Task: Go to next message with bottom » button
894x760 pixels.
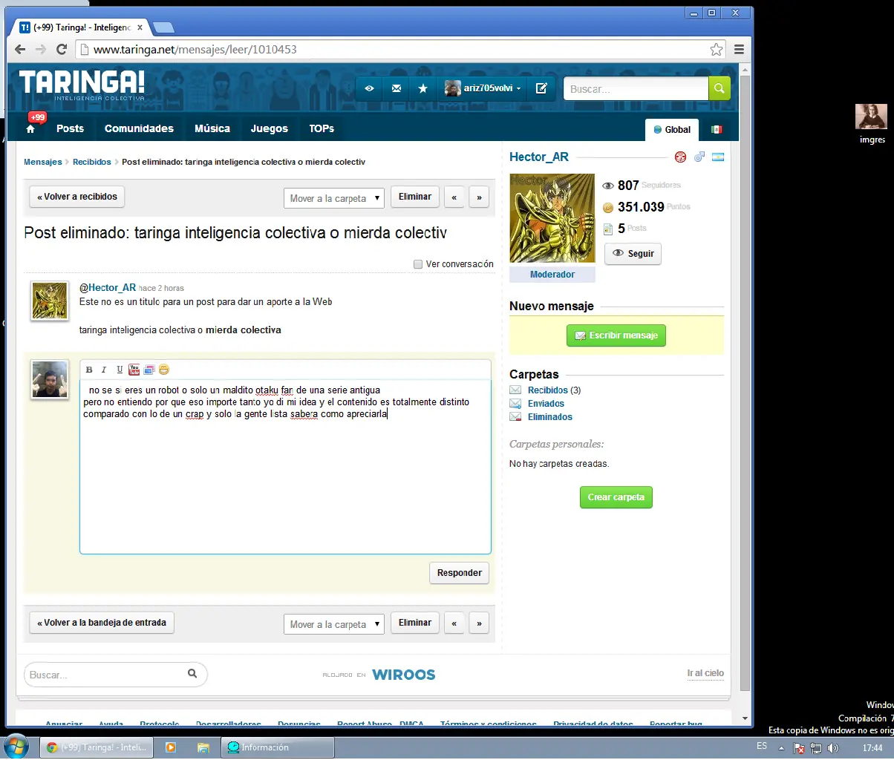Action: pos(479,623)
